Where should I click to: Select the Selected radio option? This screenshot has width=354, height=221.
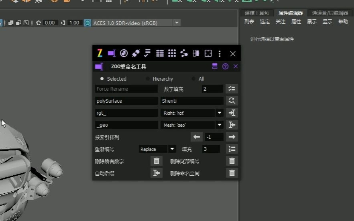pyautogui.click(x=102, y=79)
